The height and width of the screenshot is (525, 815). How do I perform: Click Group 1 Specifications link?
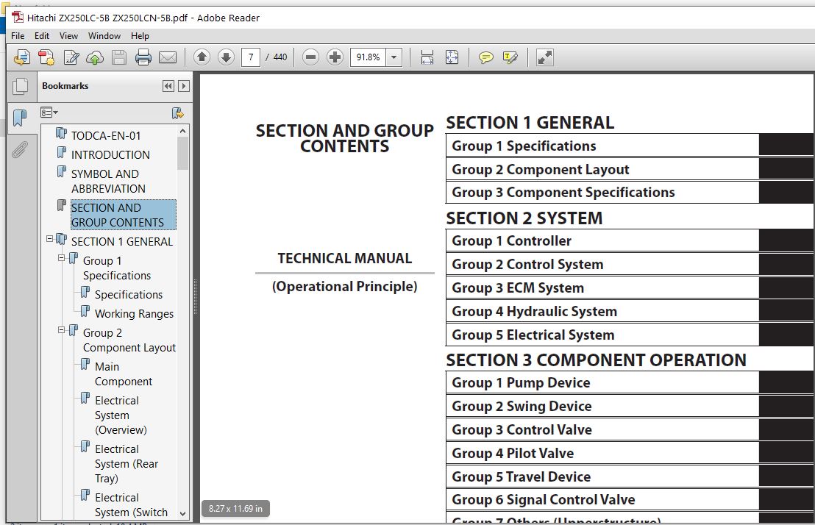pyautogui.click(x=524, y=146)
